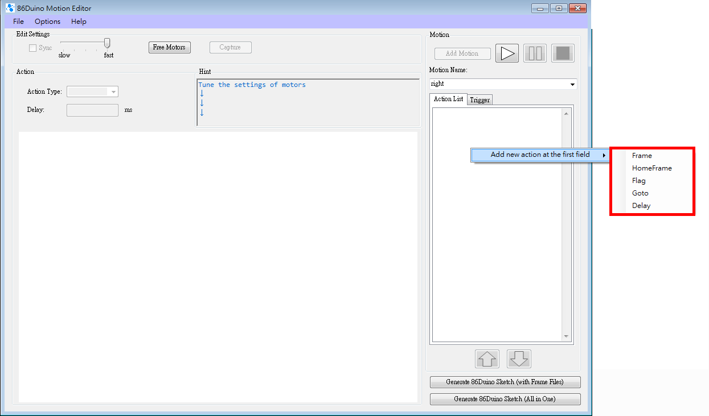Image resolution: width=709 pixels, height=416 pixels.
Task: Switch to the Action List tab
Action: 448,99
